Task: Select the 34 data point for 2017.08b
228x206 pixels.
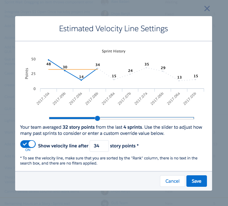Action: (98, 68)
